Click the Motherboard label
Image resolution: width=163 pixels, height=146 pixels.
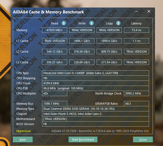(x=26, y=119)
